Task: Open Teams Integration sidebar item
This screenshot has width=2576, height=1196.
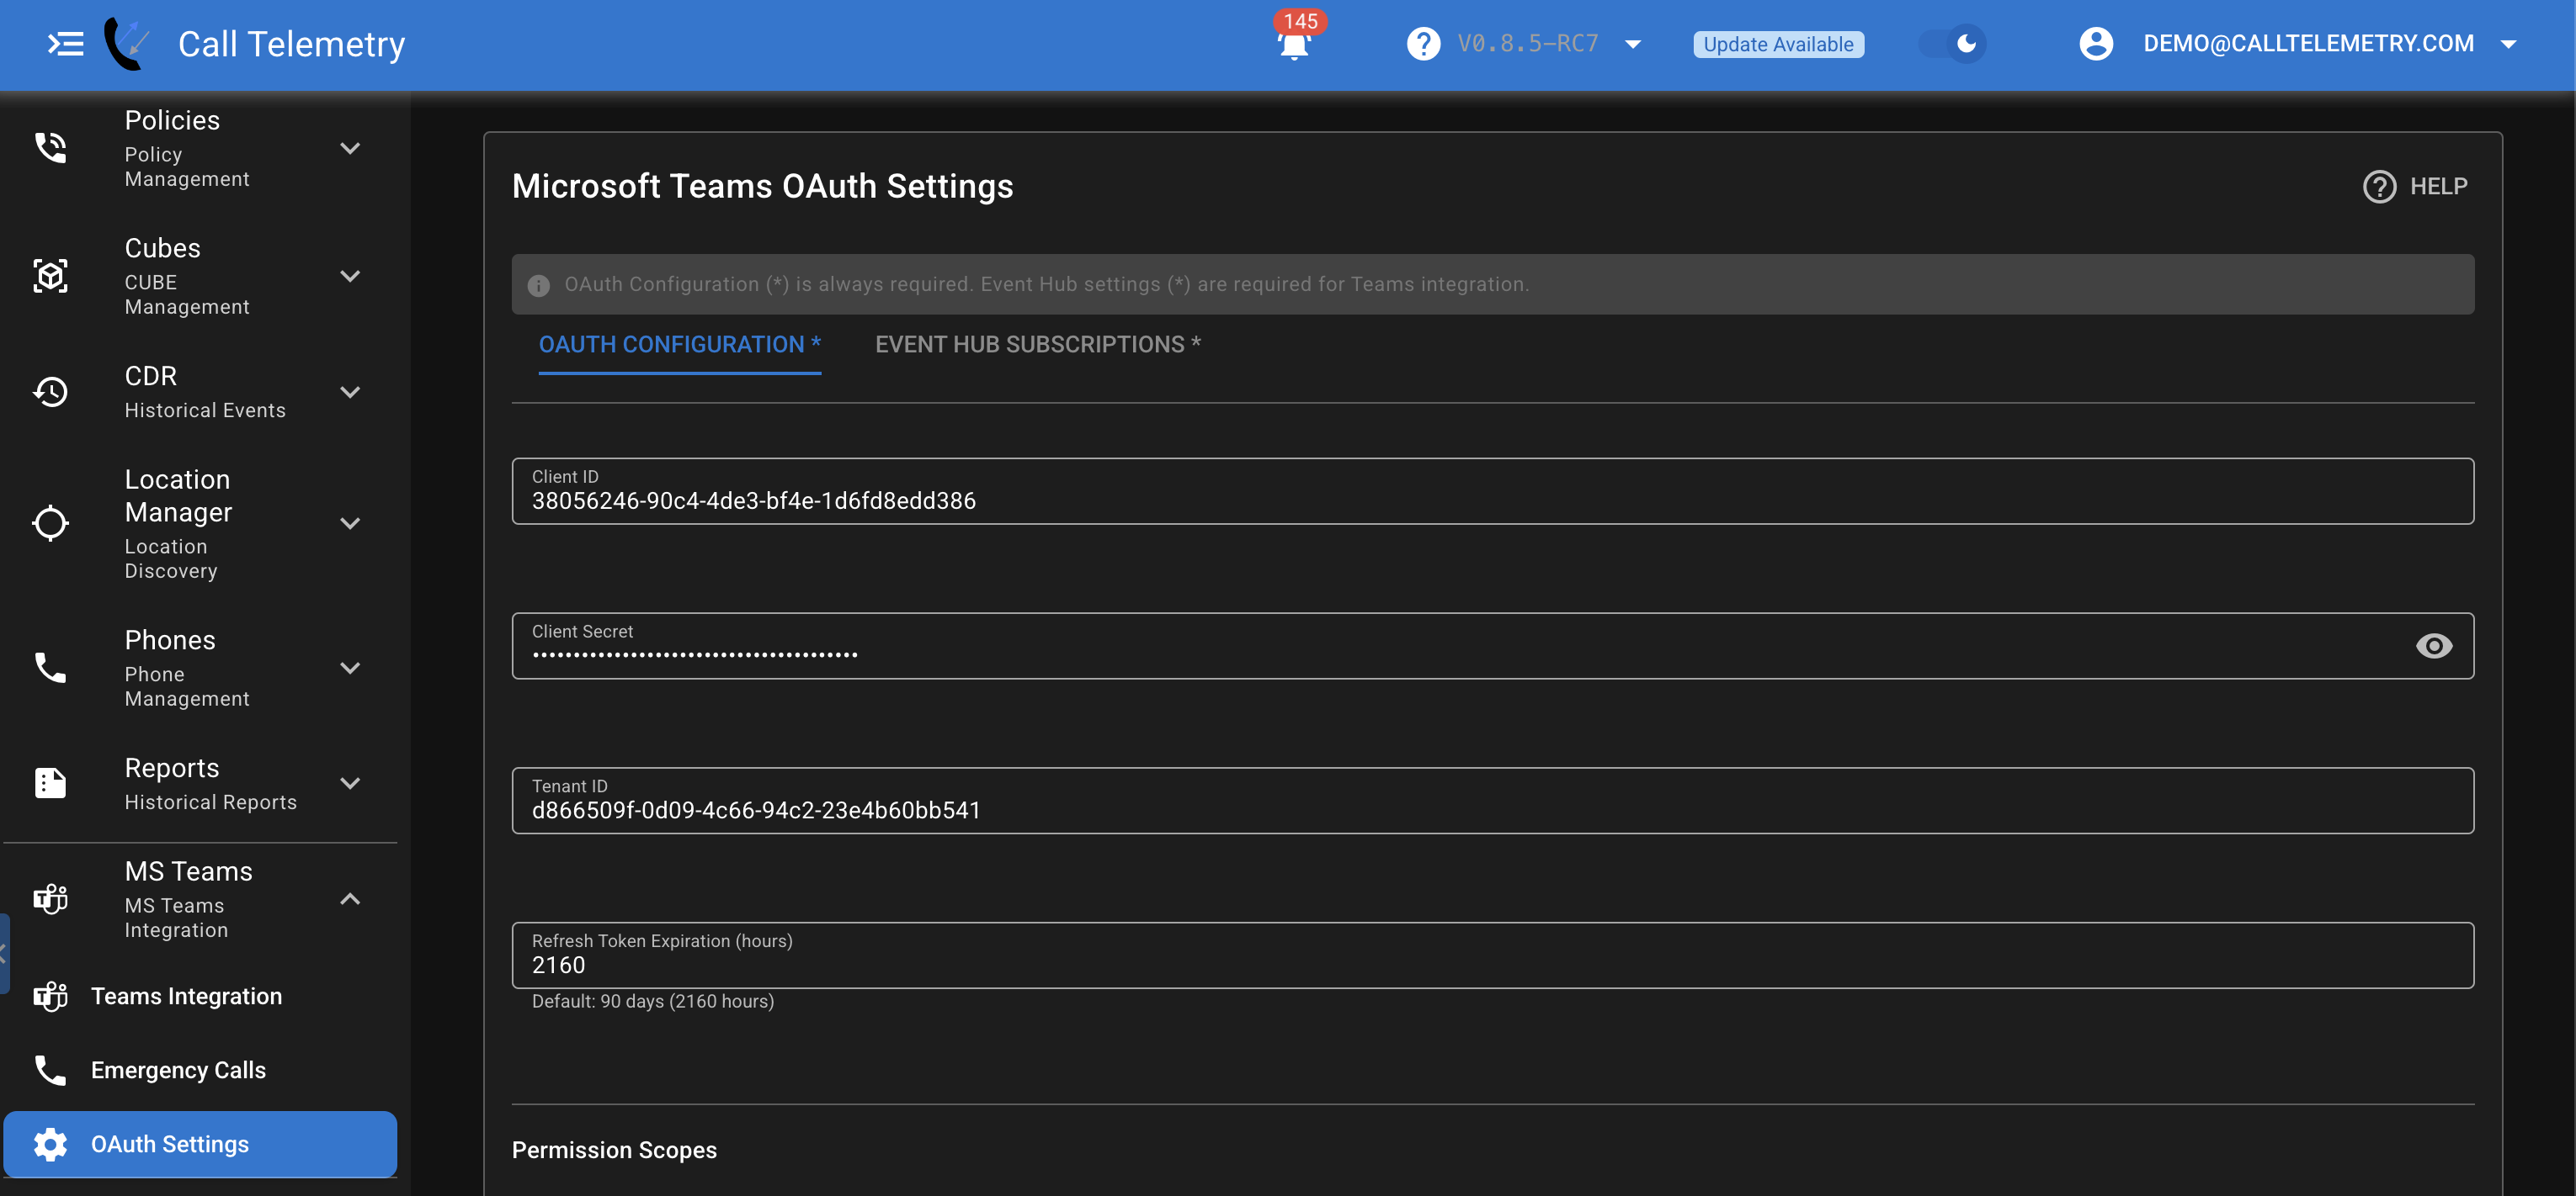Action: pyautogui.click(x=200, y=996)
